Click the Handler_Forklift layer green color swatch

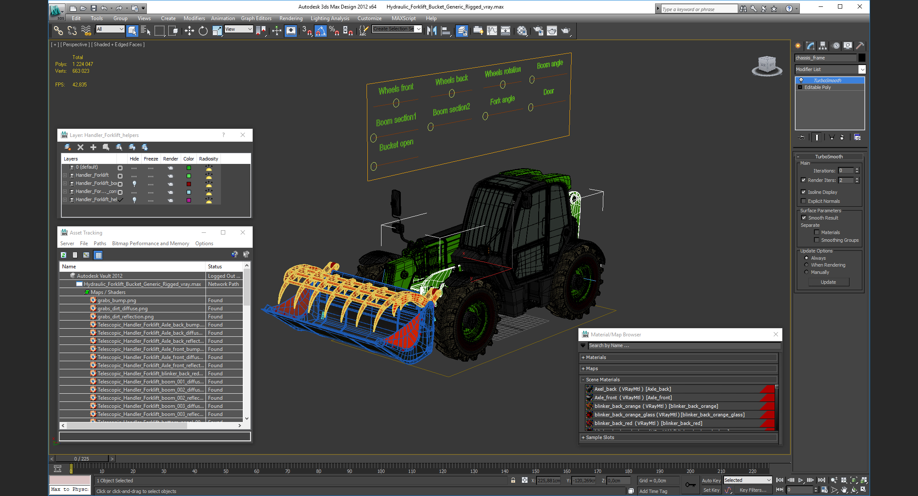[188, 176]
